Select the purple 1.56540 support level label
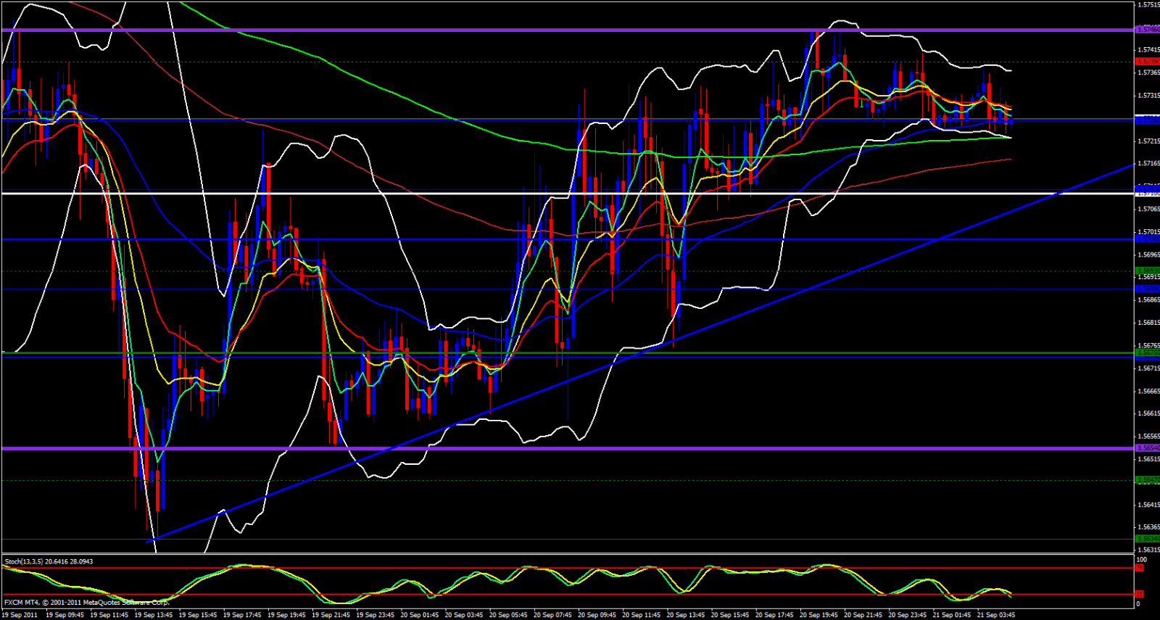The height and width of the screenshot is (620, 1160). [1147, 448]
